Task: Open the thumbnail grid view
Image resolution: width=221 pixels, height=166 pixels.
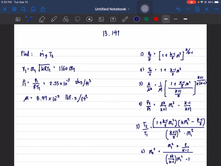Action: 14,9
